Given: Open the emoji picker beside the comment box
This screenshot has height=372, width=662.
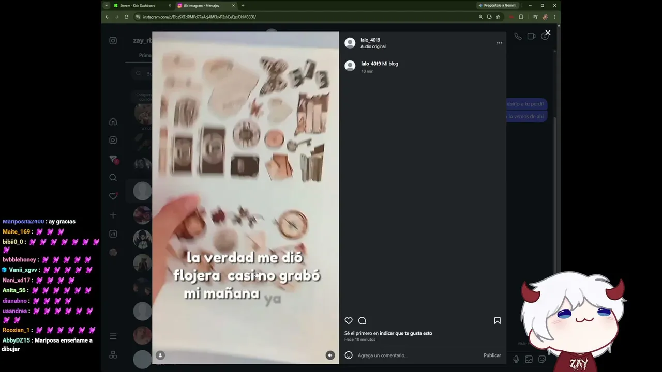Looking at the screenshot, I should (x=349, y=355).
